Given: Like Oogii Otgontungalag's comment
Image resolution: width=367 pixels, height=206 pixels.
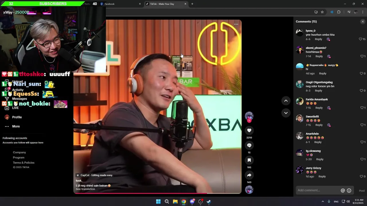Looking at the screenshot, I should (x=361, y=91).
